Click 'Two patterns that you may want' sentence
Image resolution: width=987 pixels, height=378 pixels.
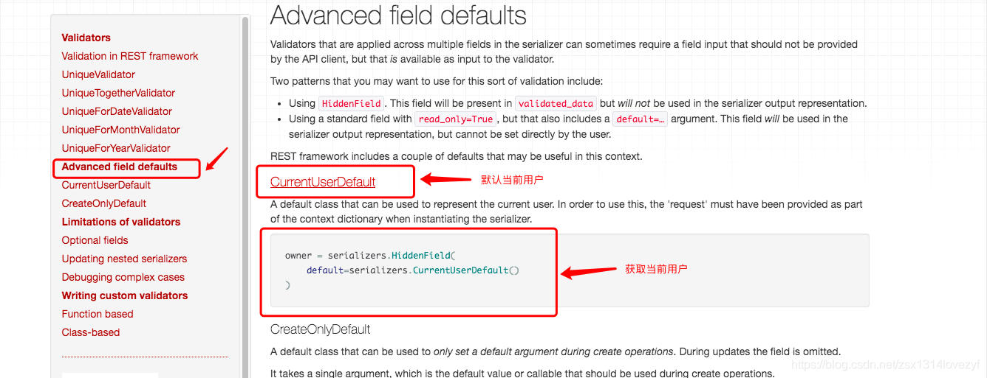click(437, 81)
